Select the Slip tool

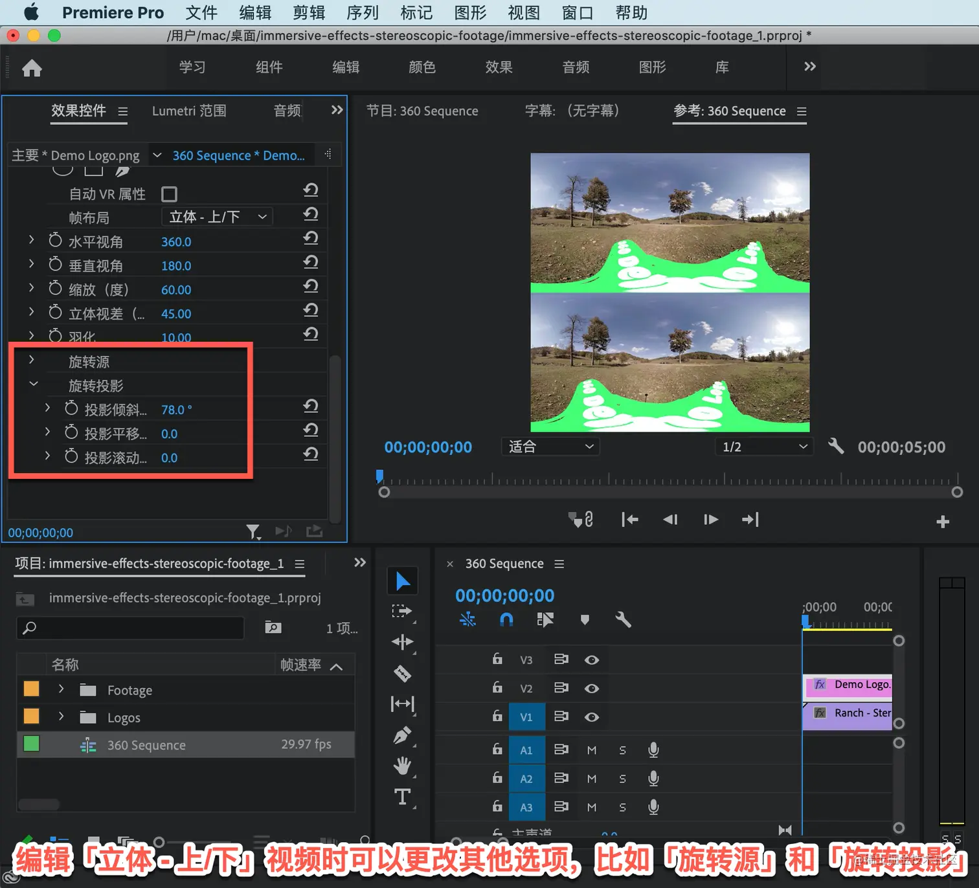(x=403, y=704)
